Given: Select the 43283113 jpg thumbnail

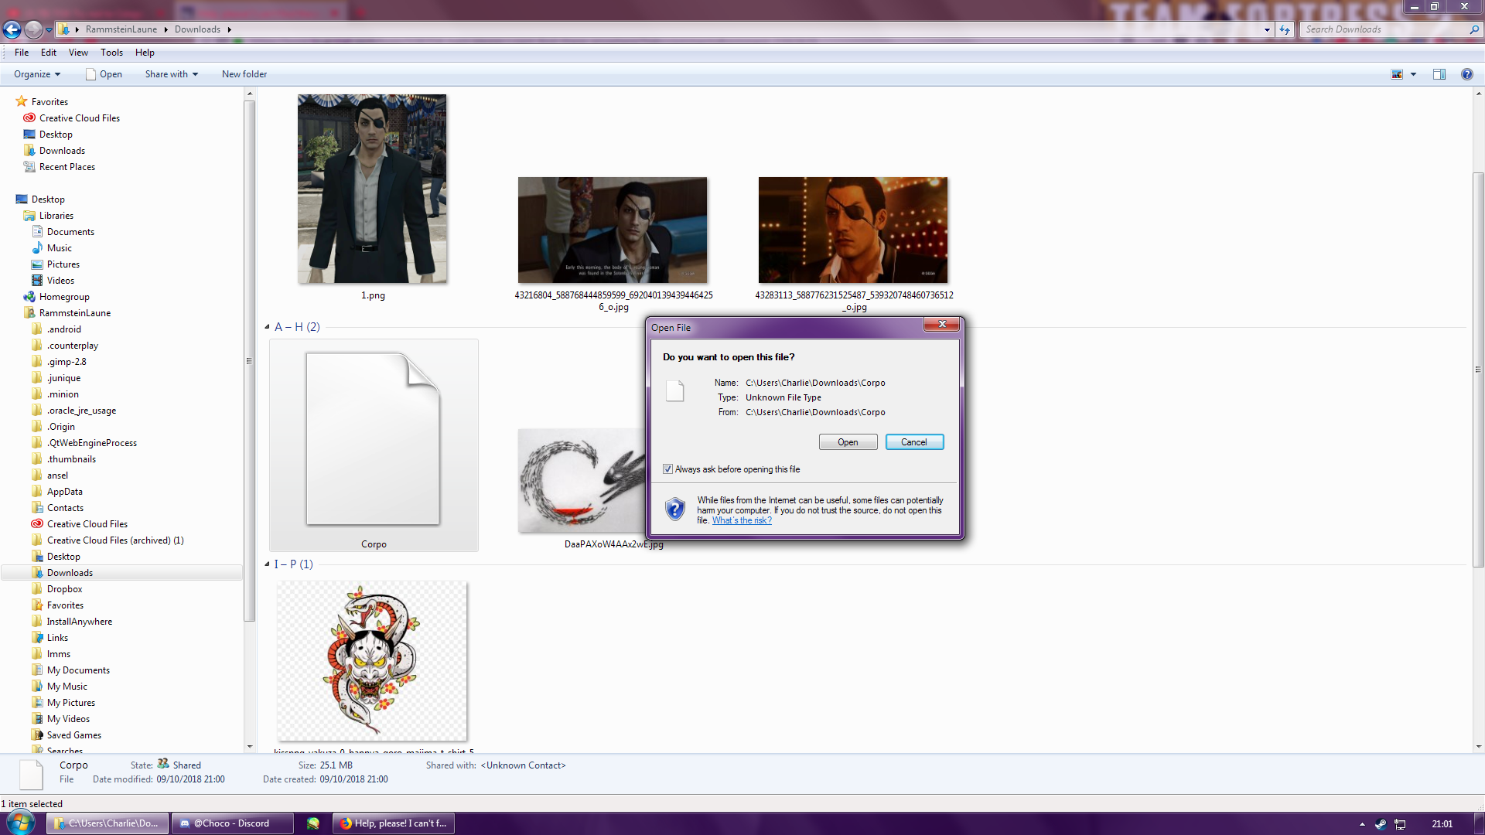Looking at the screenshot, I should point(853,230).
